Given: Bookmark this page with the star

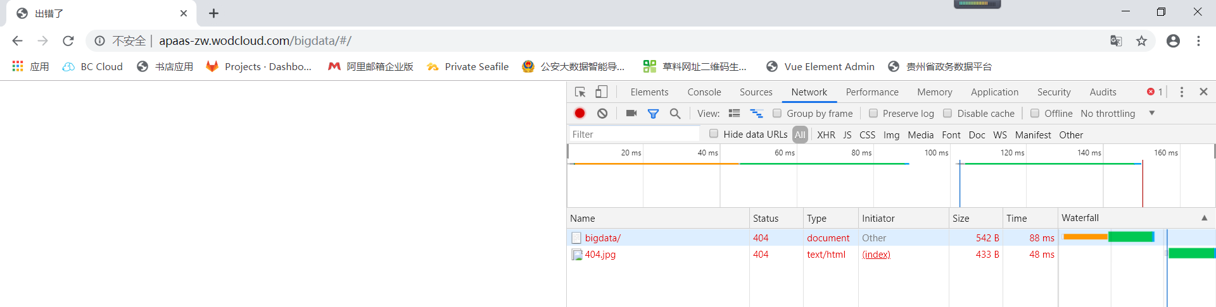Looking at the screenshot, I should click(x=1141, y=41).
